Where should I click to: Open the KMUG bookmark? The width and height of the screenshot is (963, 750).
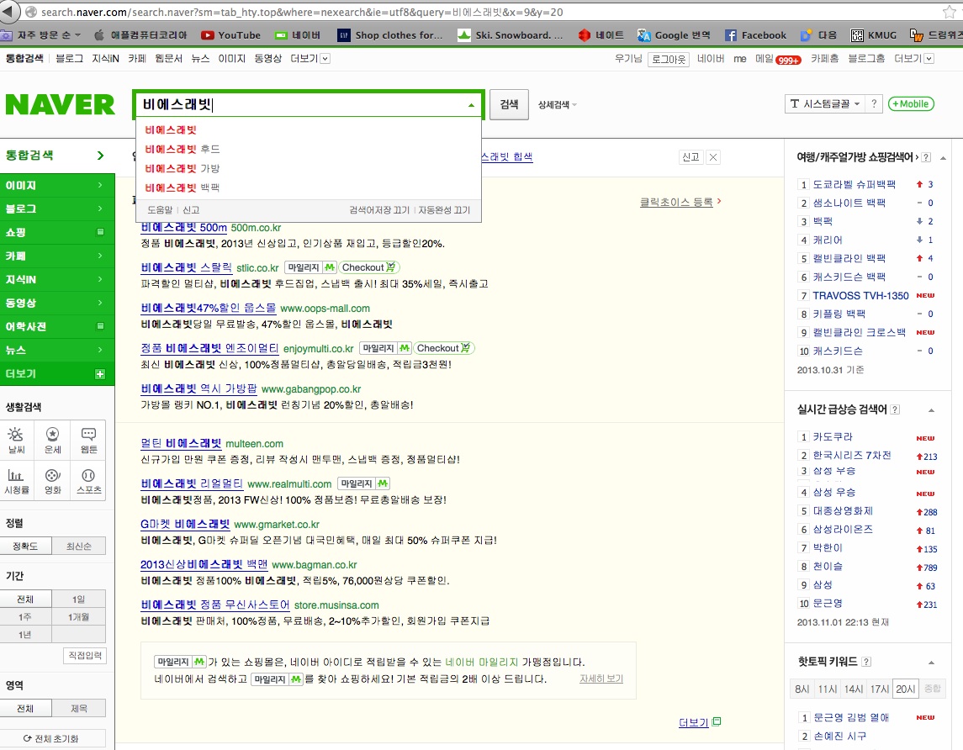[x=873, y=35]
